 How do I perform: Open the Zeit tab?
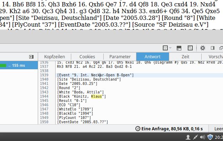click(x=185, y=56)
